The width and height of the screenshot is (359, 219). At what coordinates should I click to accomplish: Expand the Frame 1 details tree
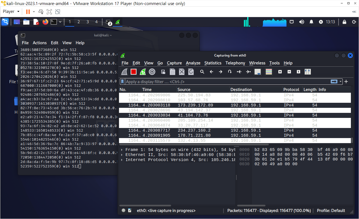[122, 150]
